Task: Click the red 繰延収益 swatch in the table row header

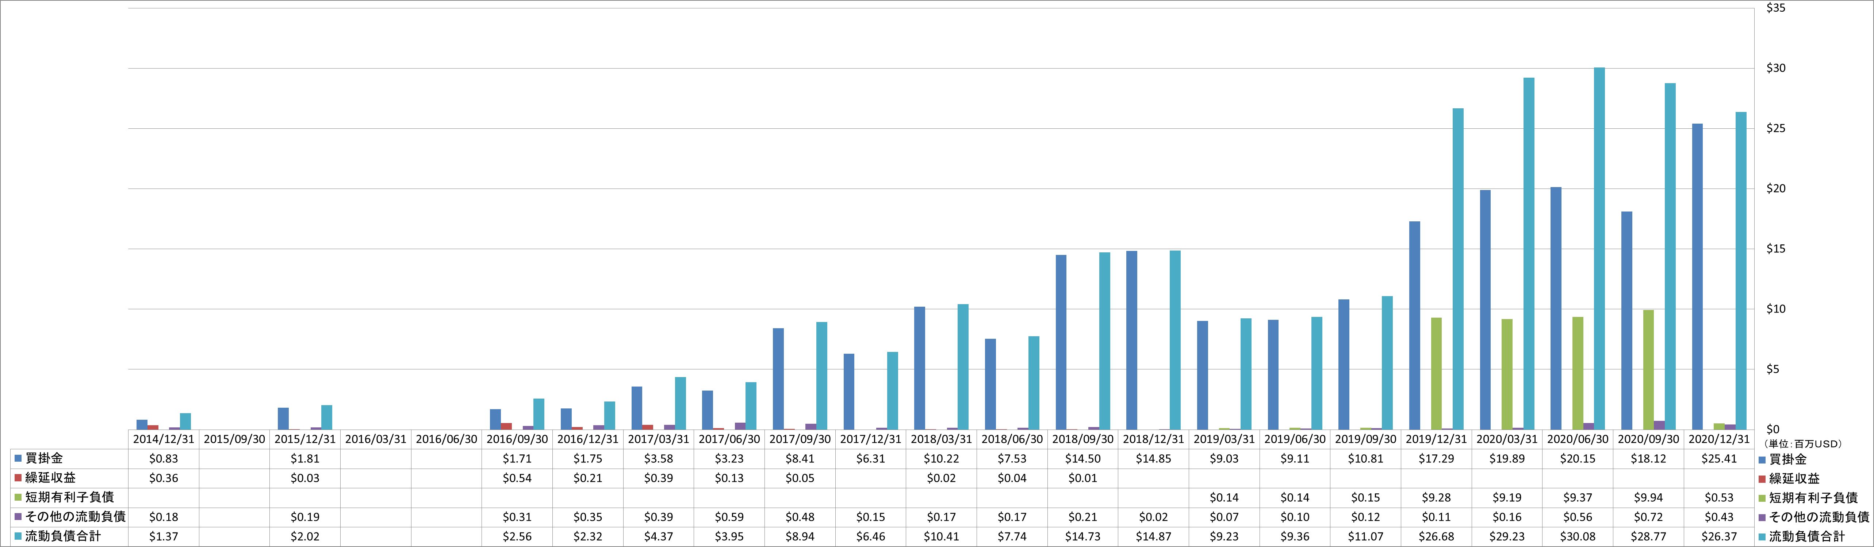Action: 18,478
